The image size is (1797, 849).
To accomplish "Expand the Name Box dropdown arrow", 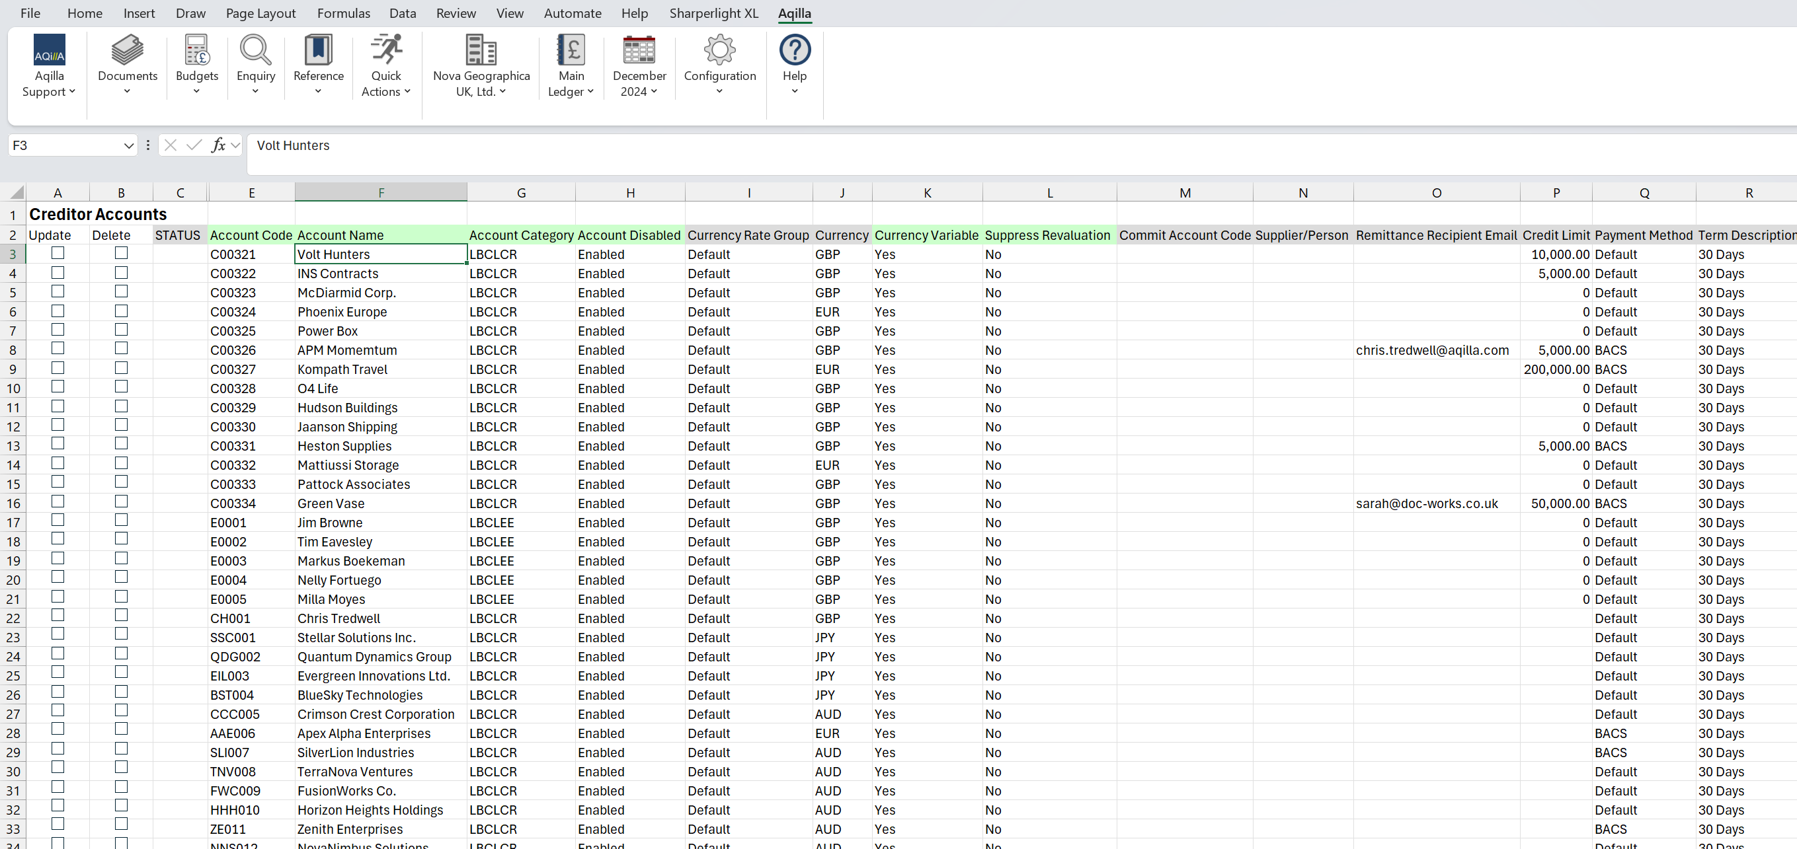I will pyautogui.click(x=128, y=145).
